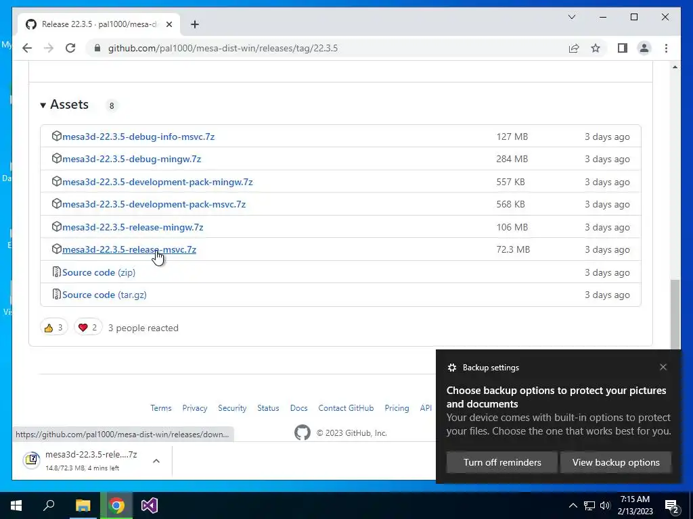Click the GitHub logo in footer
Image resolution: width=693 pixels, height=519 pixels.
tap(303, 433)
